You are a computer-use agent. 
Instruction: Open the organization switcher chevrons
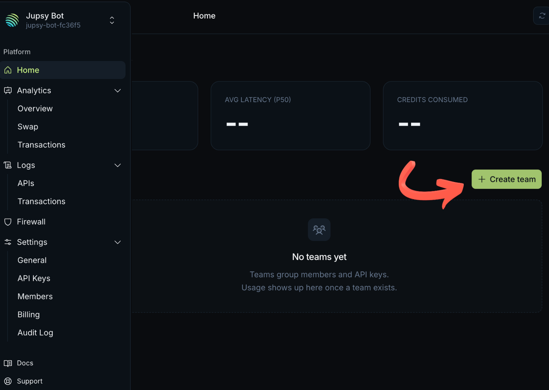click(x=112, y=20)
